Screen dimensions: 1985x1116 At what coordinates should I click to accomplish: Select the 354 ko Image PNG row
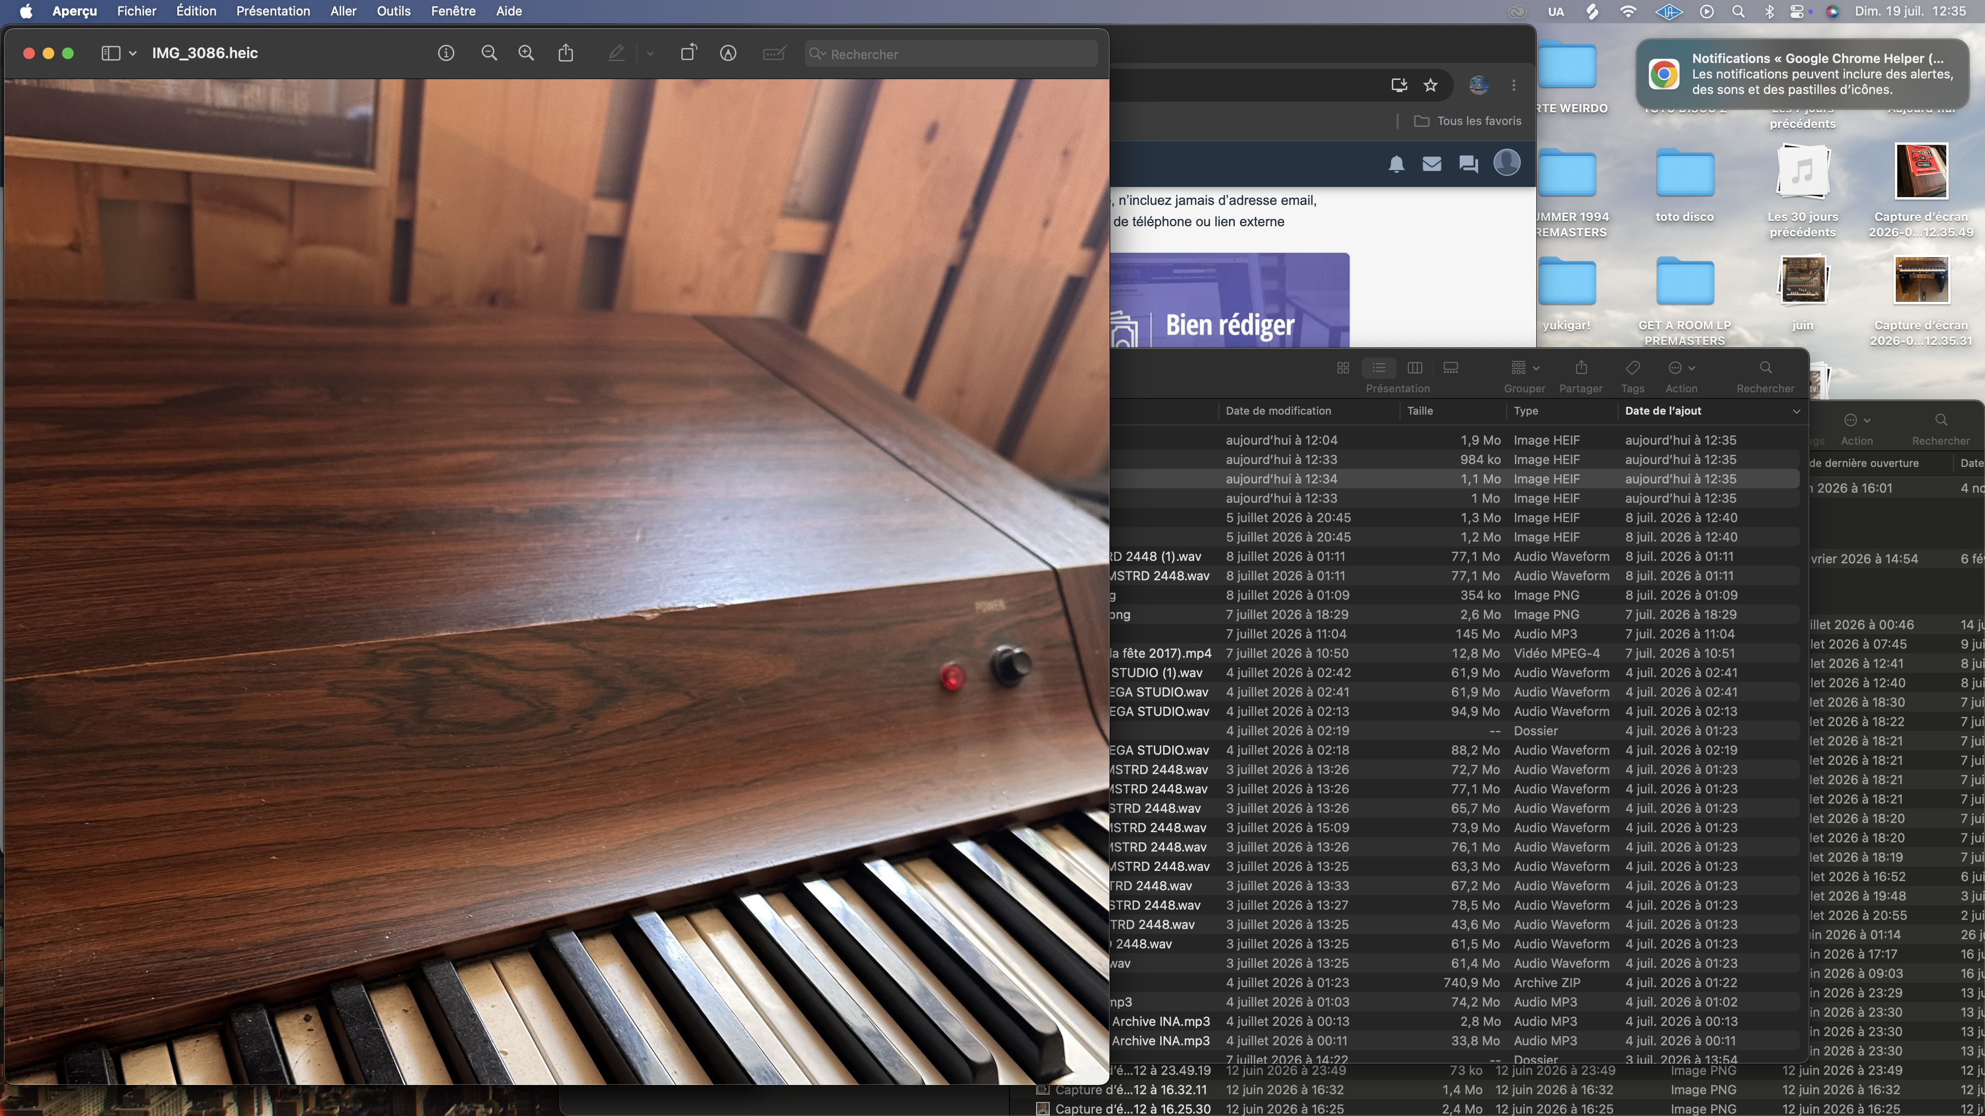point(1455,595)
